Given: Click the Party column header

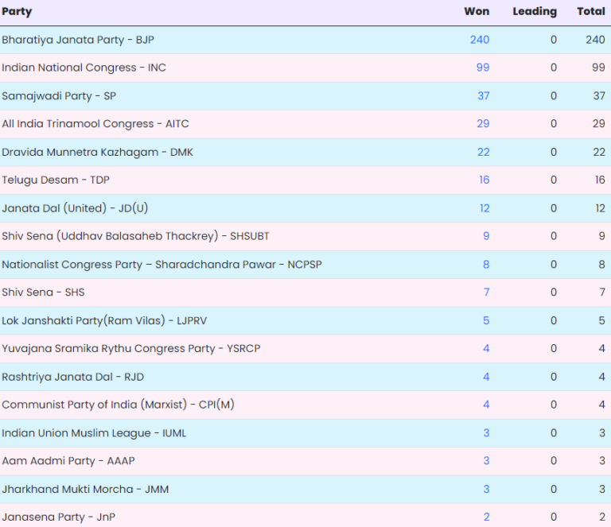Looking at the screenshot, I should (x=17, y=12).
